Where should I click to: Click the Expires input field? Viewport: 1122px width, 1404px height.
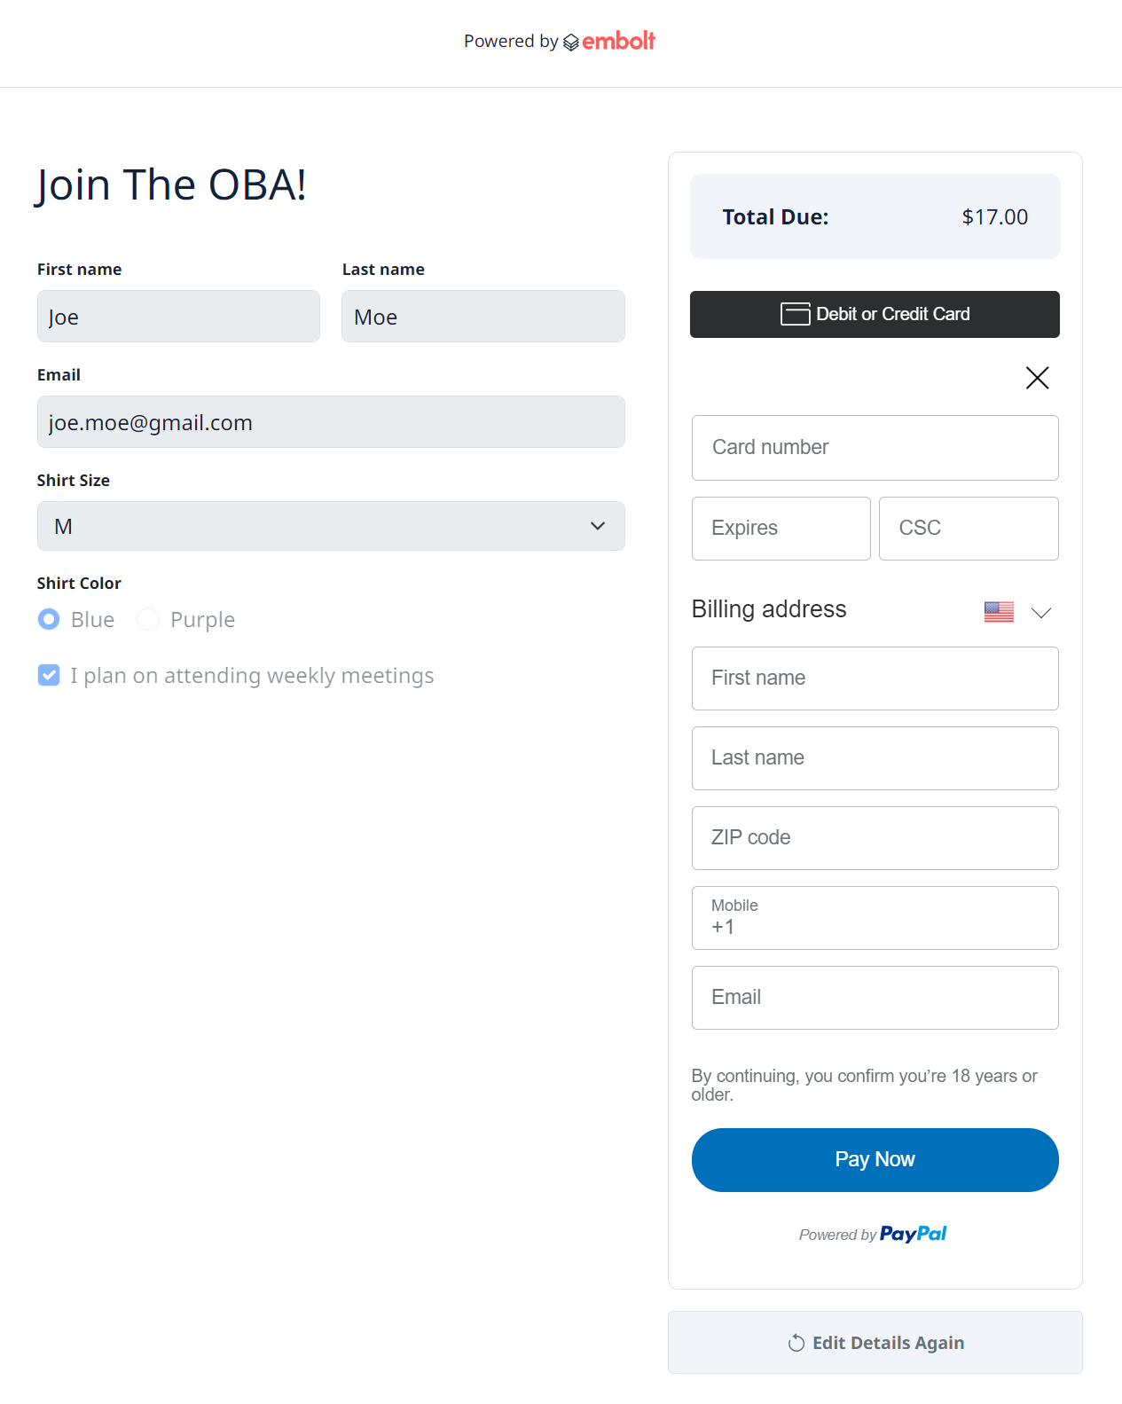781,529
